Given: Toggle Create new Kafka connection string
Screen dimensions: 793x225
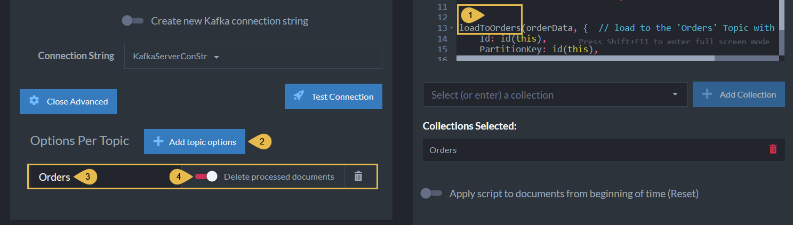Looking at the screenshot, I should pos(132,21).
